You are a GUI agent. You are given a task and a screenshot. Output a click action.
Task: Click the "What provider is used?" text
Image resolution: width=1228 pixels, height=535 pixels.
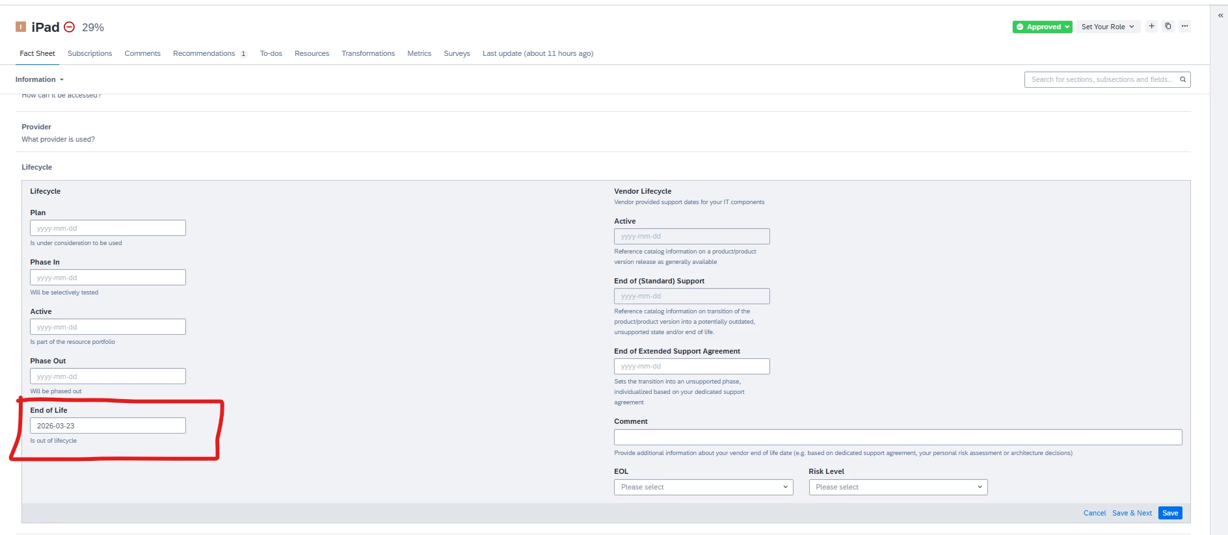59,139
